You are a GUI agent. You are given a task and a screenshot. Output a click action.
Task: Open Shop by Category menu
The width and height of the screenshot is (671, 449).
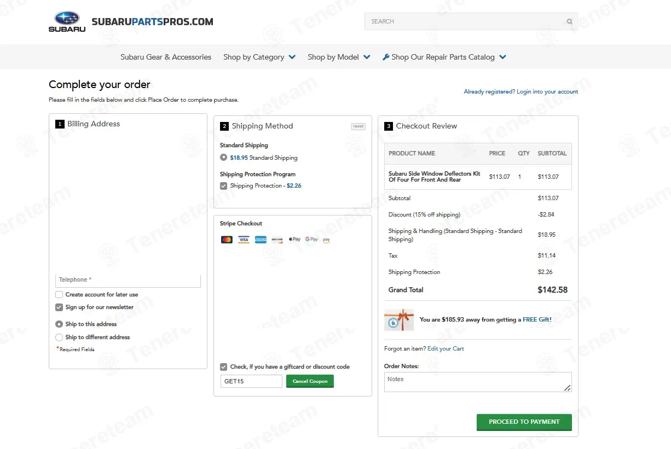tap(253, 57)
